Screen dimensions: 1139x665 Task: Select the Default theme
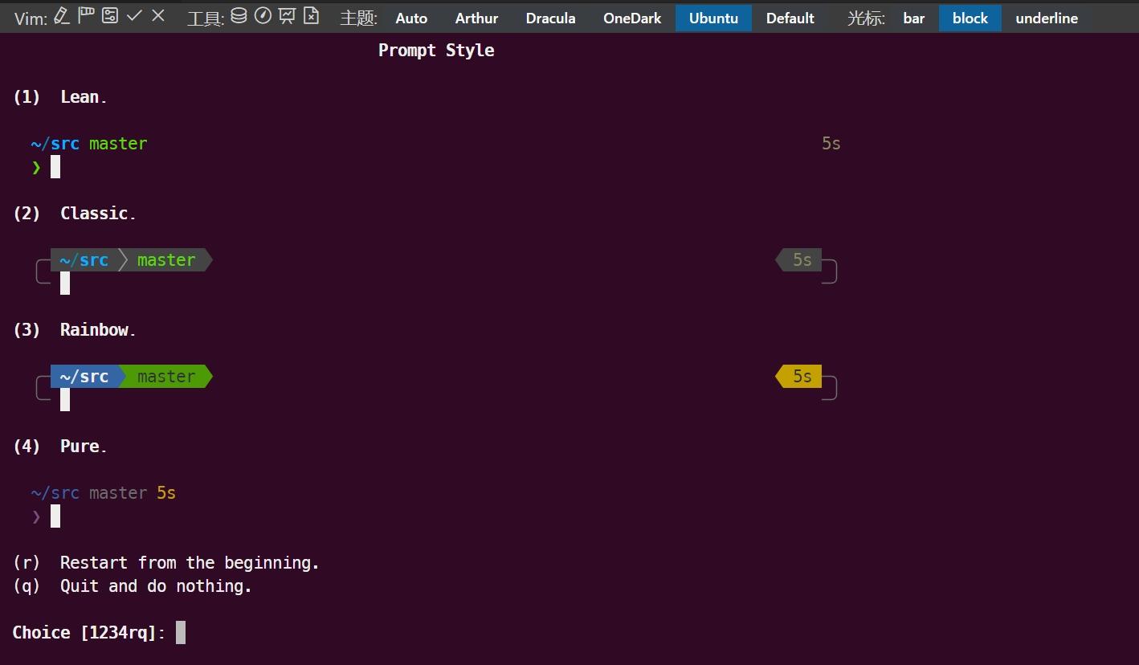coord(790,18)
